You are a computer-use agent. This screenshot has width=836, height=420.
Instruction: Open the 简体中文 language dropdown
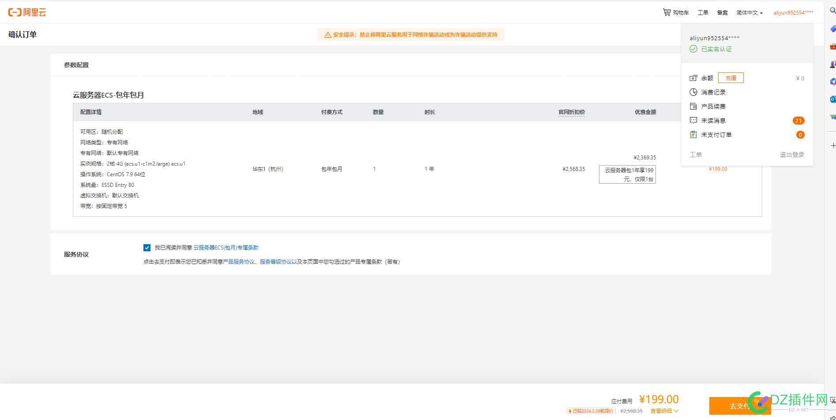pyautogui.click(x=749, y=13)
